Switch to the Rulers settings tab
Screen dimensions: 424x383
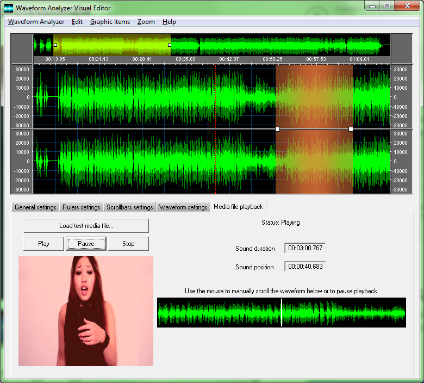coord(81,207)
